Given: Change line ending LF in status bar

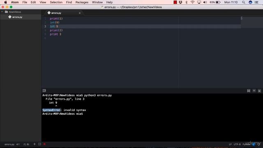Looking at the screenshot, I should click(230, 144).
